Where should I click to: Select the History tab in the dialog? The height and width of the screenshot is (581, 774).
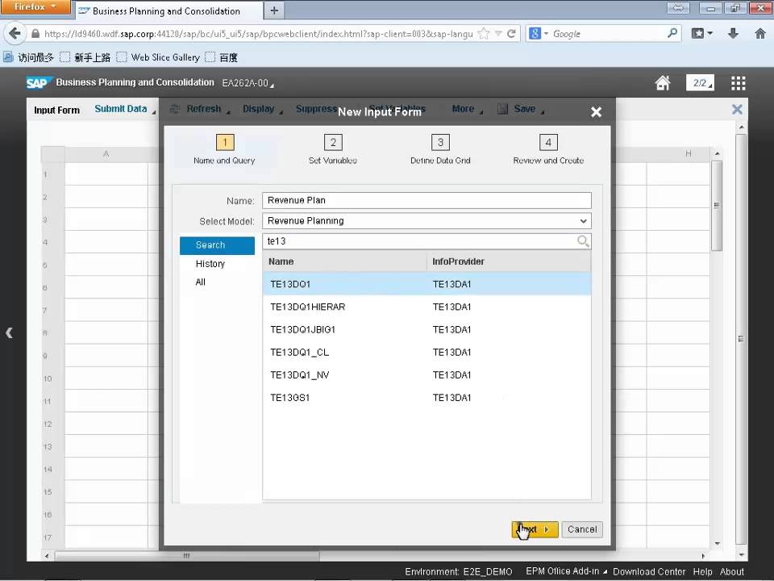pos(210,264)
